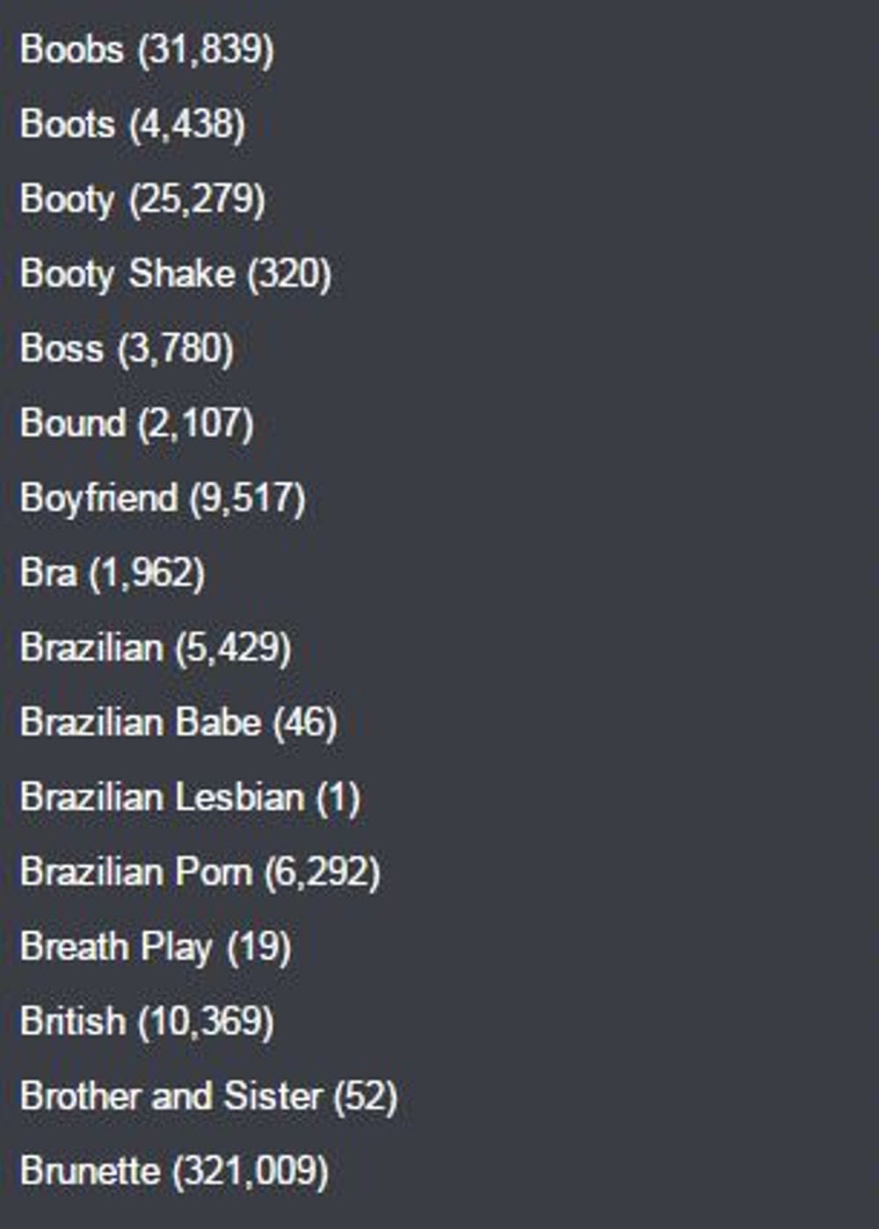This screenshot has height=1229, width=879.
Task: Choose the Bra category link
Action: [113, 573]
